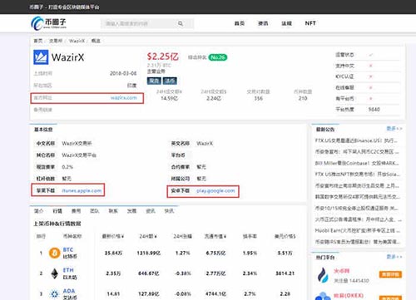Click the platform heat value 9840
This screenshot has height=300, width=416.
coord(374,110)
